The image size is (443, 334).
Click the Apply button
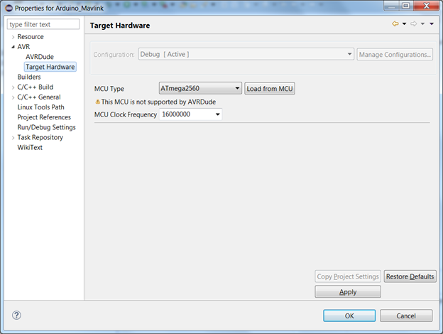(348, 291)
